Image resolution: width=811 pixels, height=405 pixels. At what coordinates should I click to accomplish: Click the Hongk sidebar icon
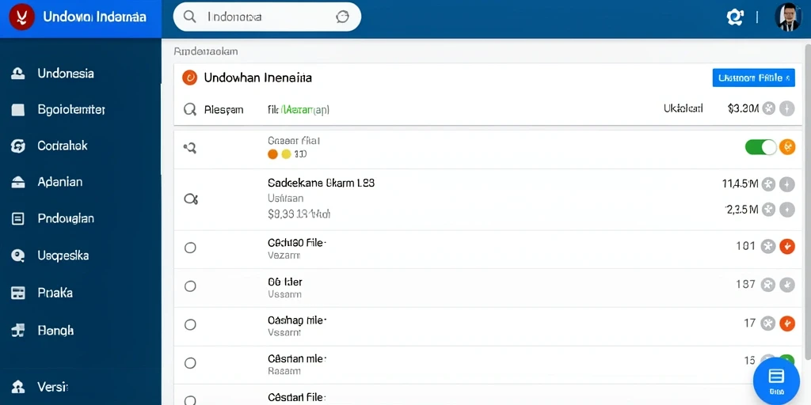(18, 330)
